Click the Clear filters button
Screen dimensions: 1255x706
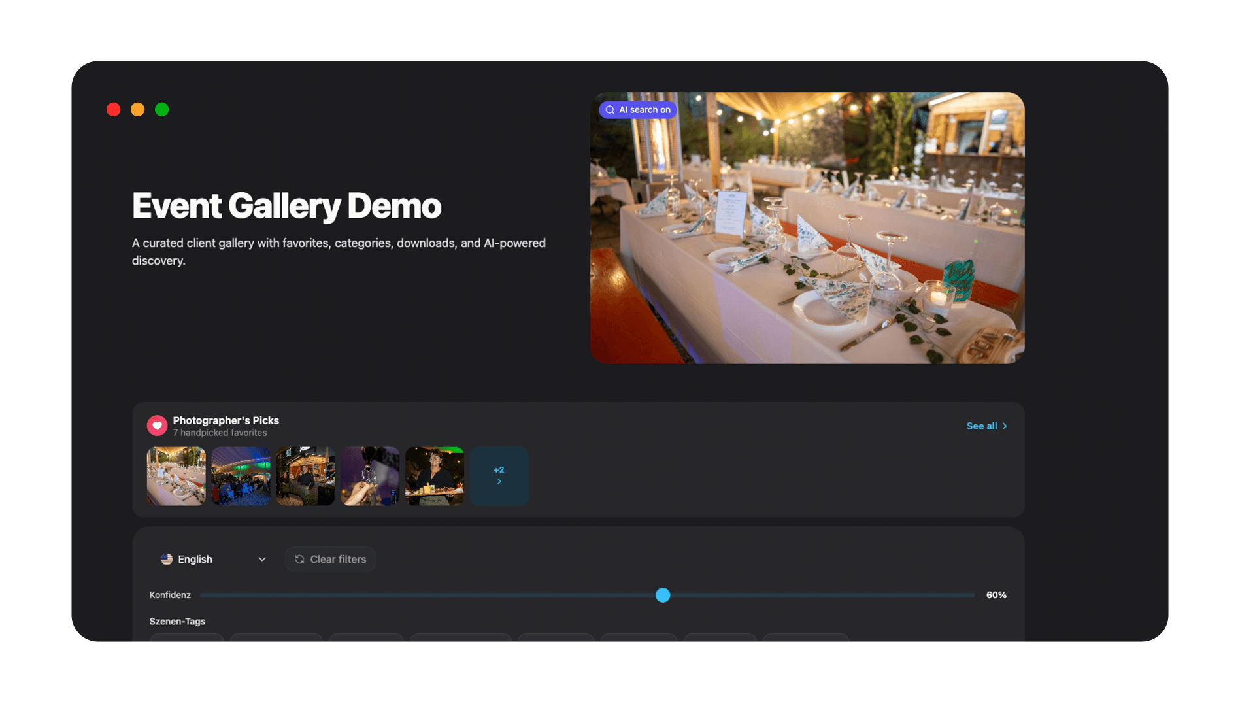(x=330, y=560)
